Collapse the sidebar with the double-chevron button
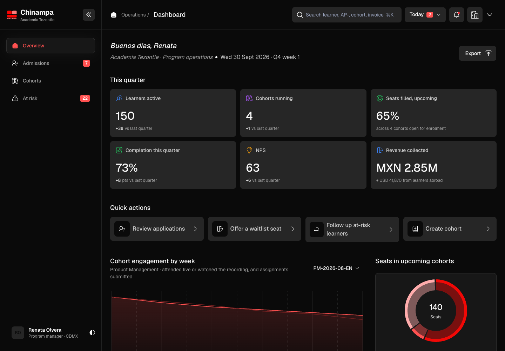This screenshot has height=351, width=505. 89,15
